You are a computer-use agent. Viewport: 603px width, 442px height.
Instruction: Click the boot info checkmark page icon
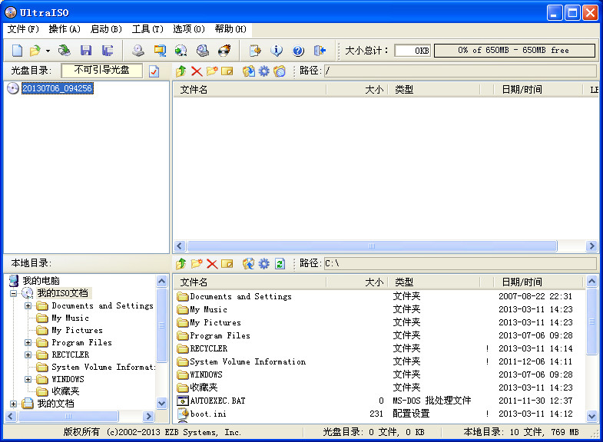[x=154, y=71]
